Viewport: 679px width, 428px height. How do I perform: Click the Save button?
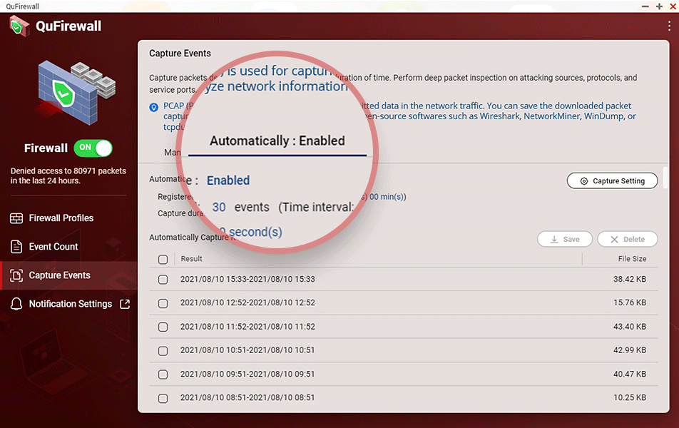[x=565, y=239]
